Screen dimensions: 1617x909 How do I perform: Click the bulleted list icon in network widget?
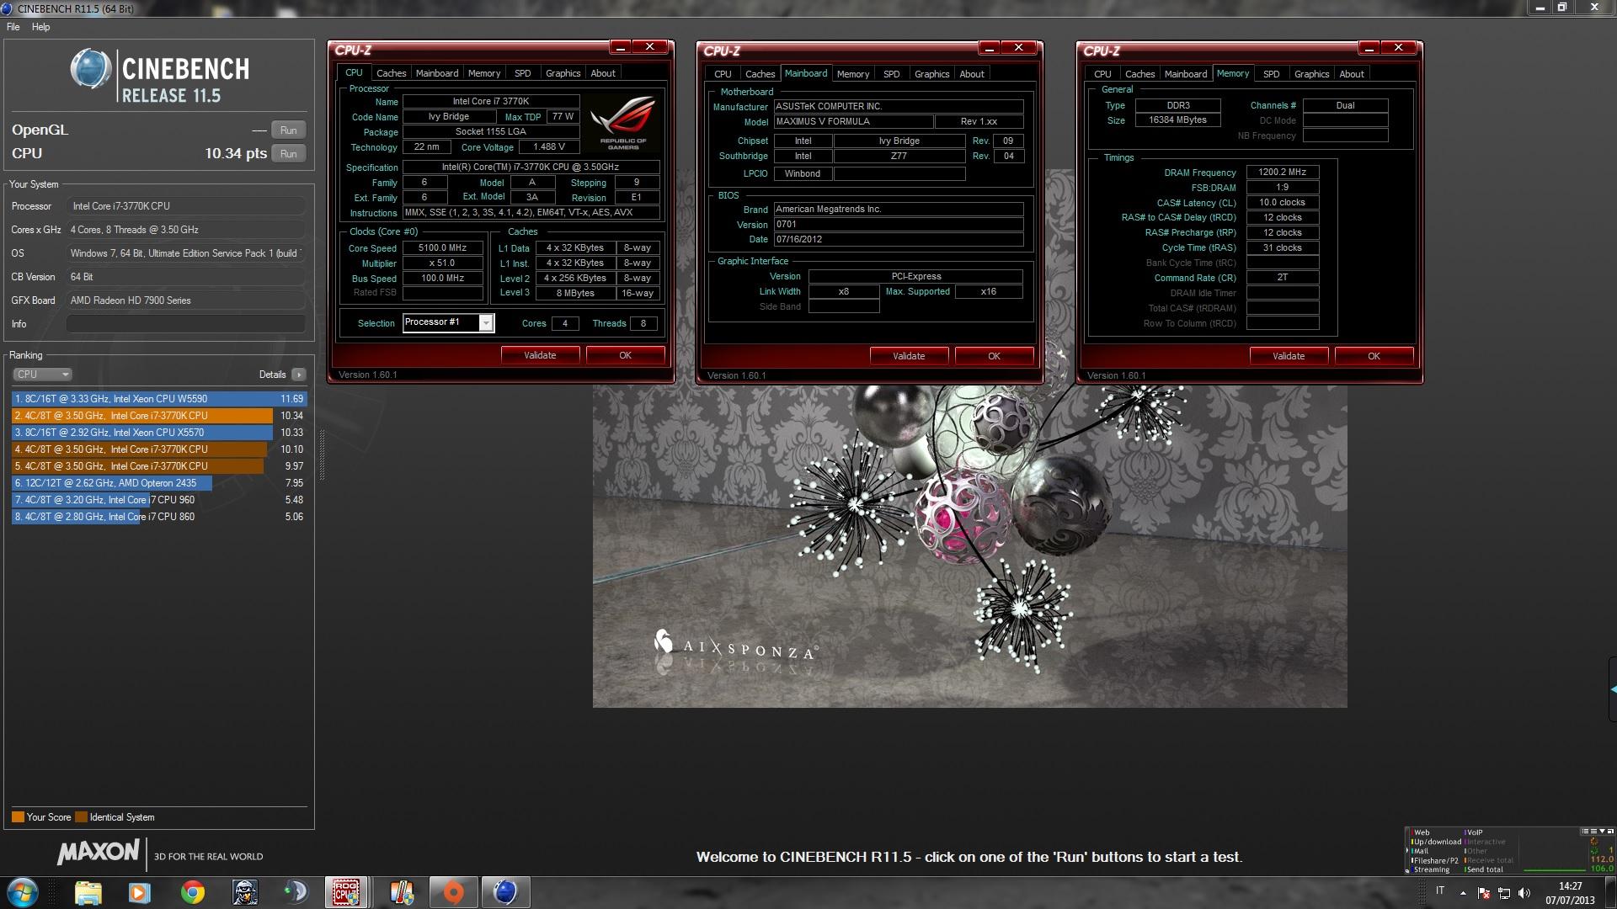click(x=1587, y=832)
